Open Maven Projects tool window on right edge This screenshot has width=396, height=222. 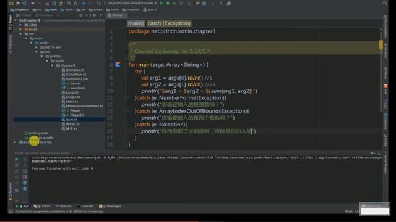385,163
